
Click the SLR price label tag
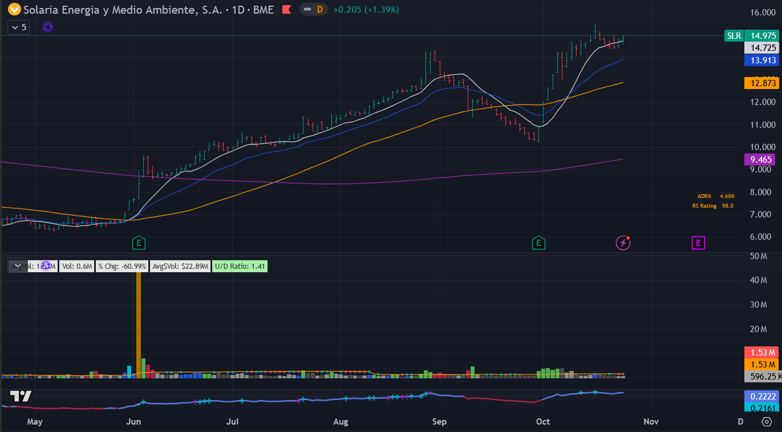pyautogui.click(x=734, y=35)
